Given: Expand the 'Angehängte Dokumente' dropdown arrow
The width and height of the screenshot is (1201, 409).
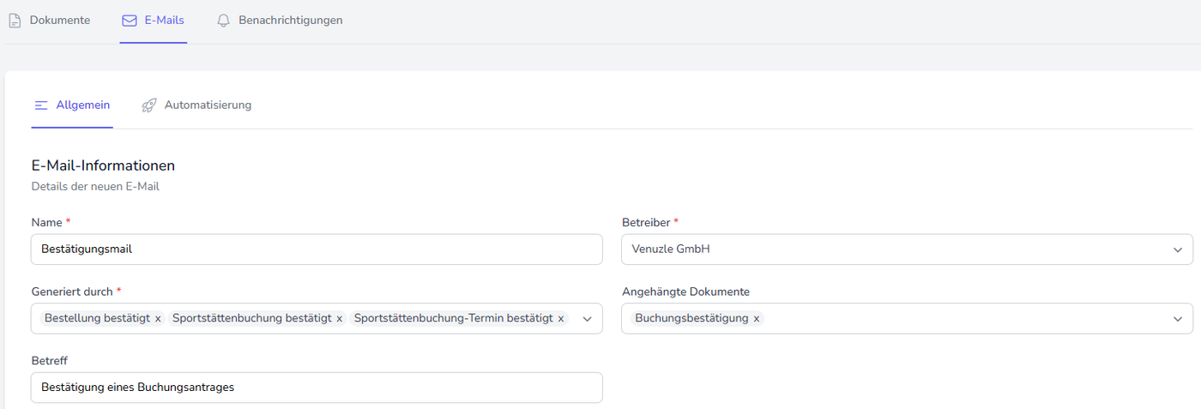Looking at the screenshot, I should point(1178,319).
